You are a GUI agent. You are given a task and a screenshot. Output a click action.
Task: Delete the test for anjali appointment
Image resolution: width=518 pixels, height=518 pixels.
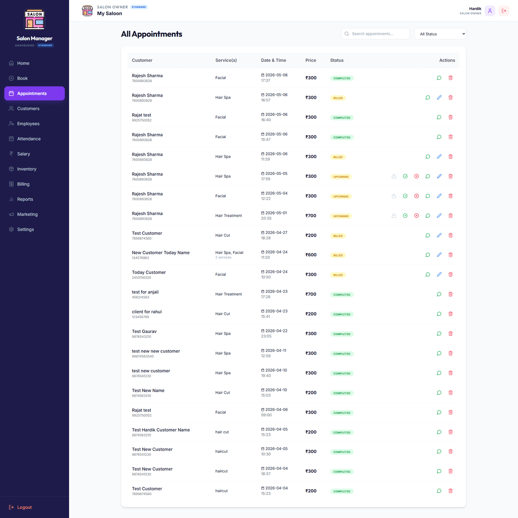[450, 294]
